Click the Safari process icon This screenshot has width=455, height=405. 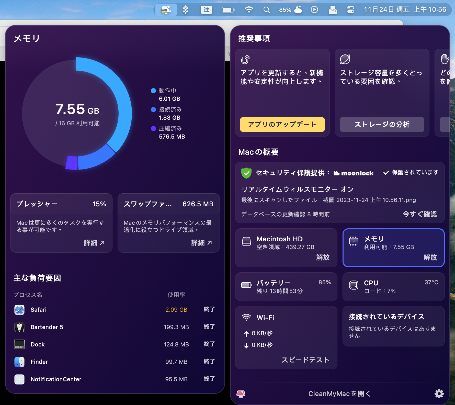pyautogui.click(x=19, y=310)
